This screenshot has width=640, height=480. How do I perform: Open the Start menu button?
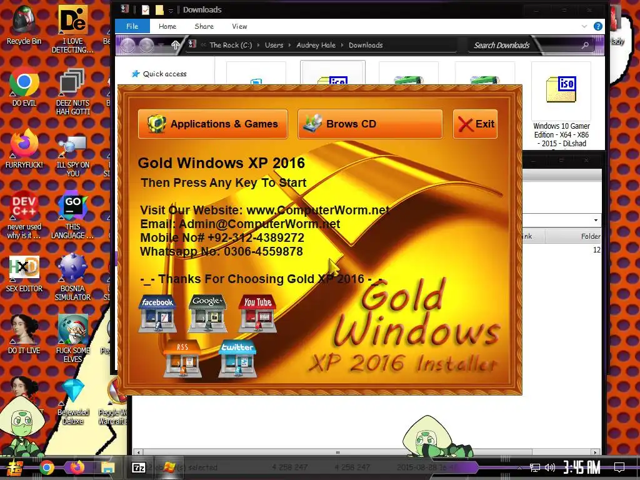tap(16, 467)
